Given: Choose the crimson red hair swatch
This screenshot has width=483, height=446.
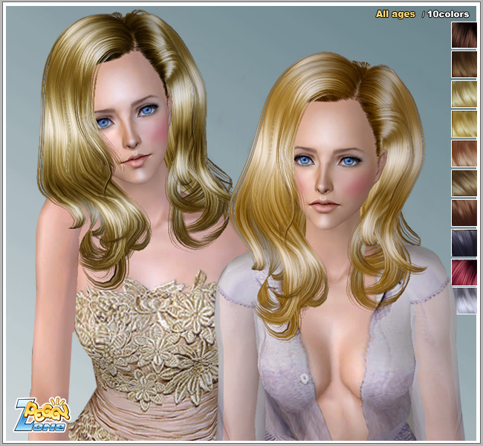Looking at the screenshot, I should [464, 272].
